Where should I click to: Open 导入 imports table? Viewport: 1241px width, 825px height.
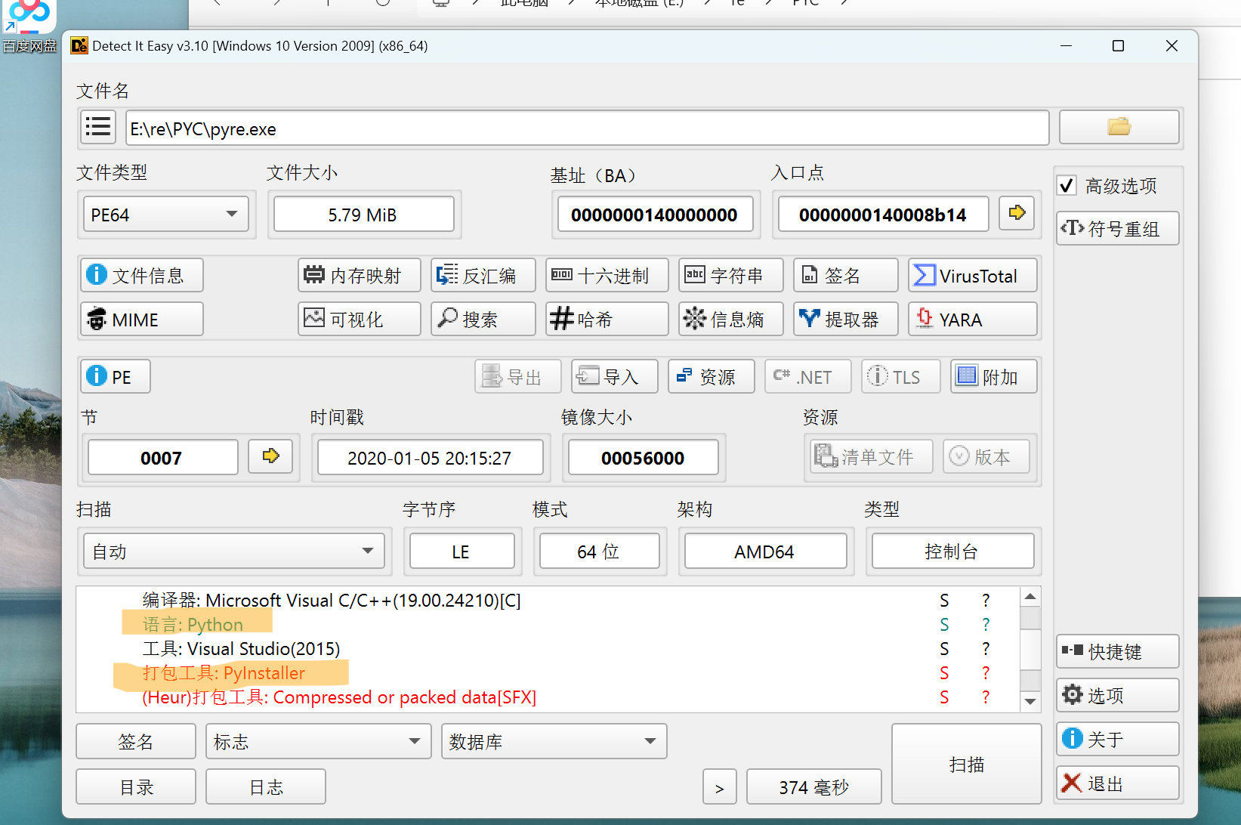(615, 376)
